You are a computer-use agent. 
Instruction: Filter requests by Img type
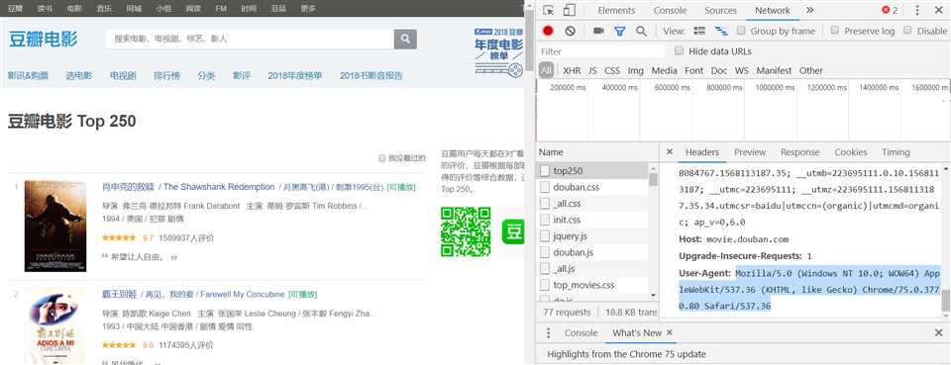636,70
